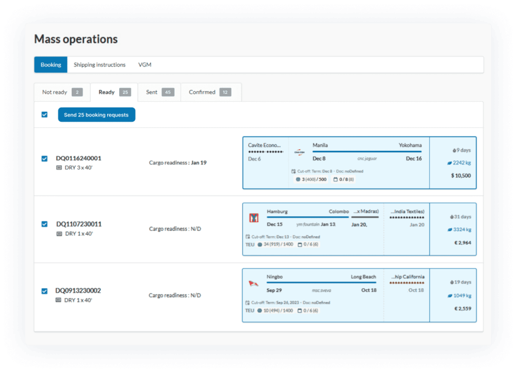Screen dimensions: 517x372
Task: Click the CMA CGM carrier logo
Action: 299,152
